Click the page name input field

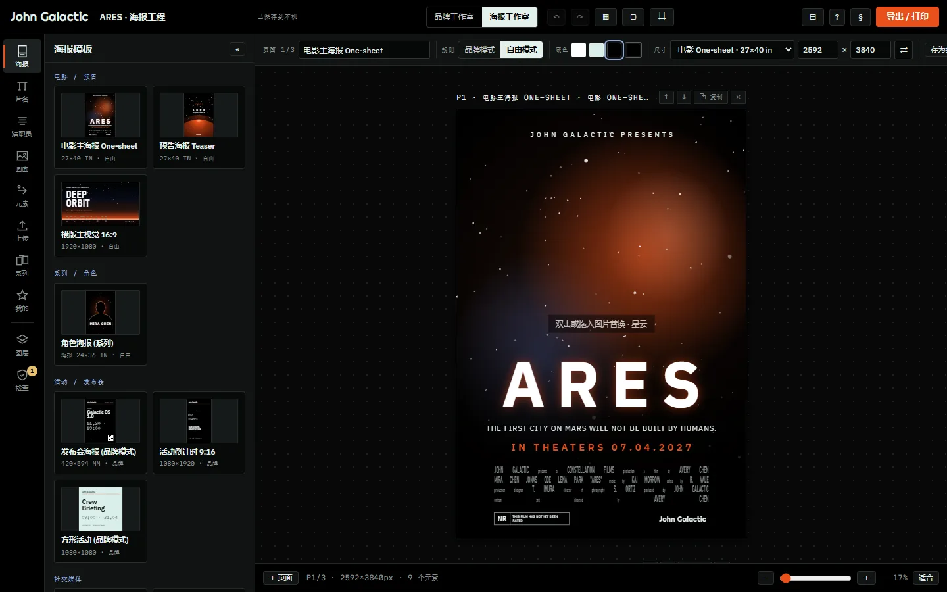364,50
